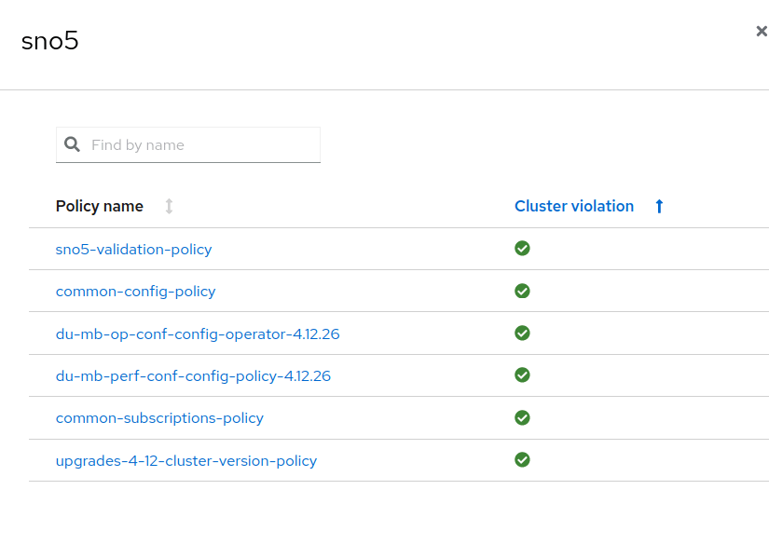The height and width of the screenshot is (558, 769).
Task: Open du-mb-perf-conf-config-policy-4.12.26 policy
Action: click(193, 375)
